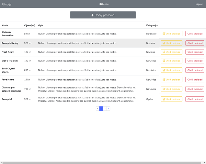Image resolution: width=206 pixels, height=164 pixels.
Task: Go to pagination page 2
Action: 105,108
